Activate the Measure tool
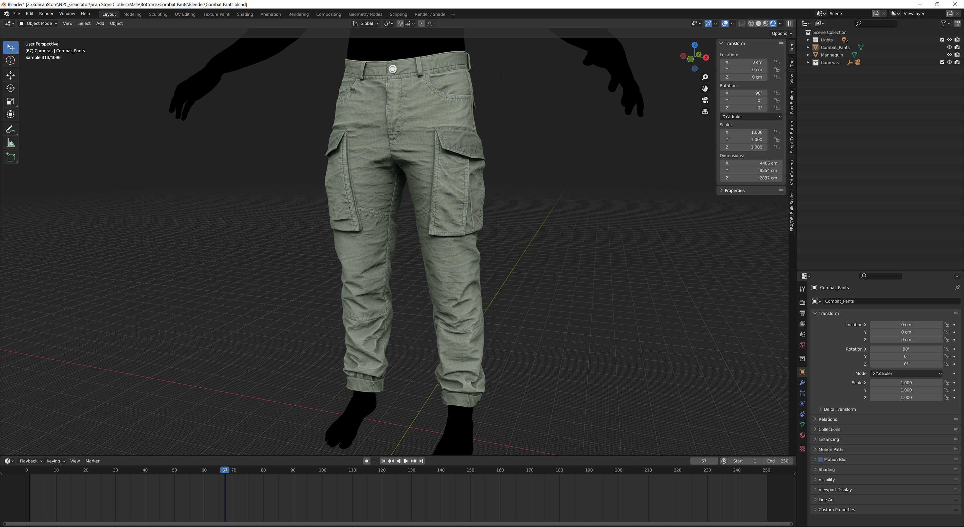This screenshot has width=964, height=527. [11, 142]
